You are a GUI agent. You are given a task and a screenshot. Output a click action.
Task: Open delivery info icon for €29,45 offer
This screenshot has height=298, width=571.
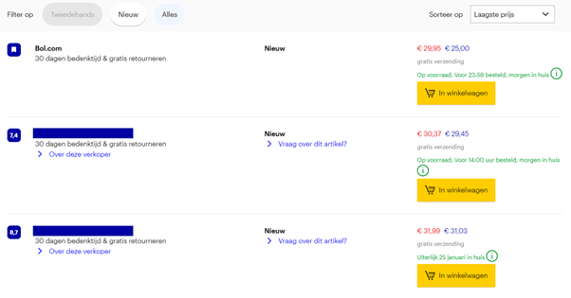423,171
